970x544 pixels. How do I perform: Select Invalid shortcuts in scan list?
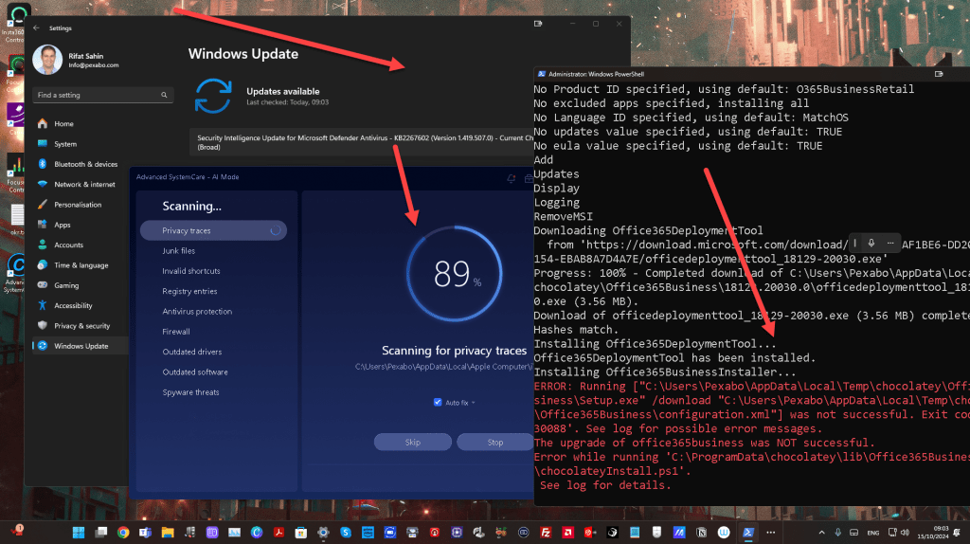tap(191, 271)
